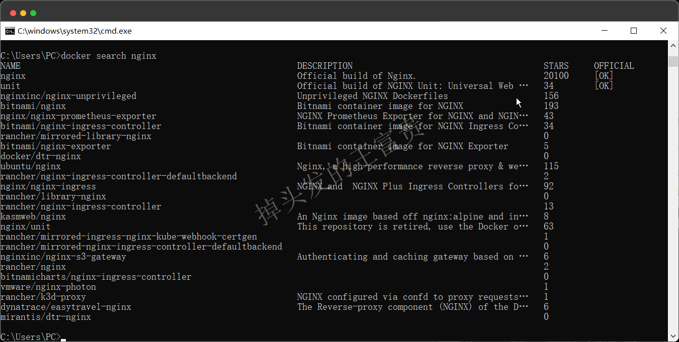The image size is (679, 342).
Task: Click nginx/unit entry
Action: pos(26,226)
